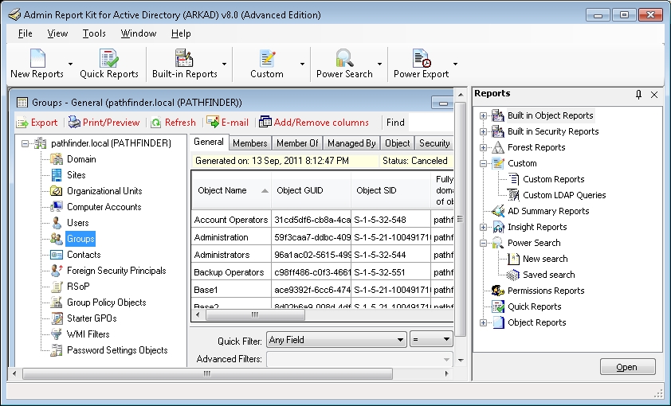
Task: Select the Password Settings Objects icon
Action: tap(57, 350)
